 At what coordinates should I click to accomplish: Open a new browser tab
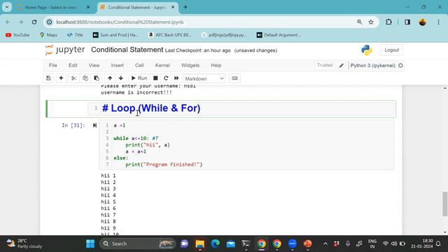185,8
